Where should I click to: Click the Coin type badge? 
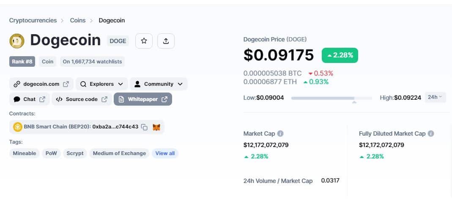point(47,62)
